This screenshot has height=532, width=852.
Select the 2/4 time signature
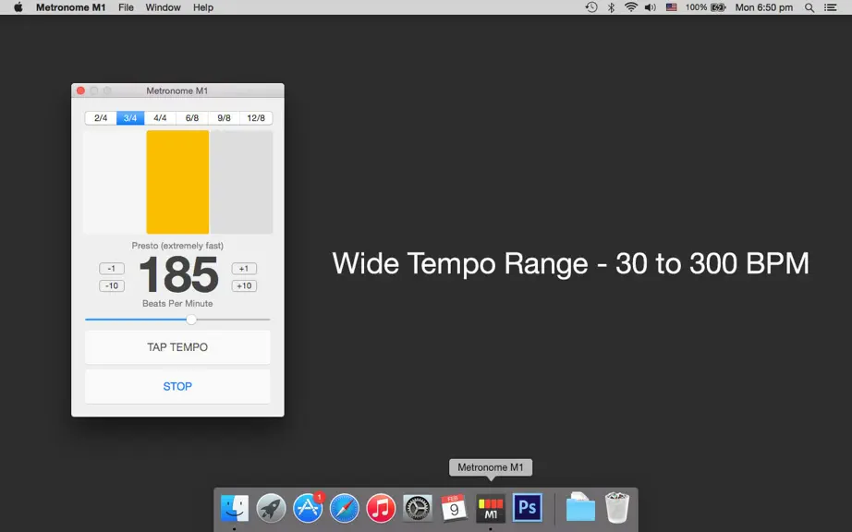coord(101,118)
